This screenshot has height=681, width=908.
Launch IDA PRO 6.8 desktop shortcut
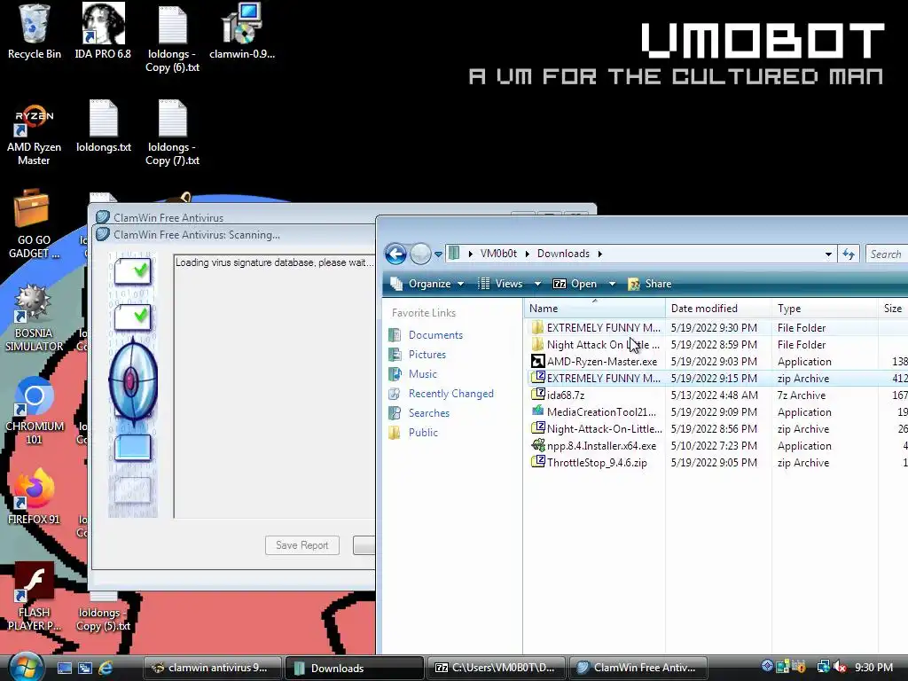[103, 32]
